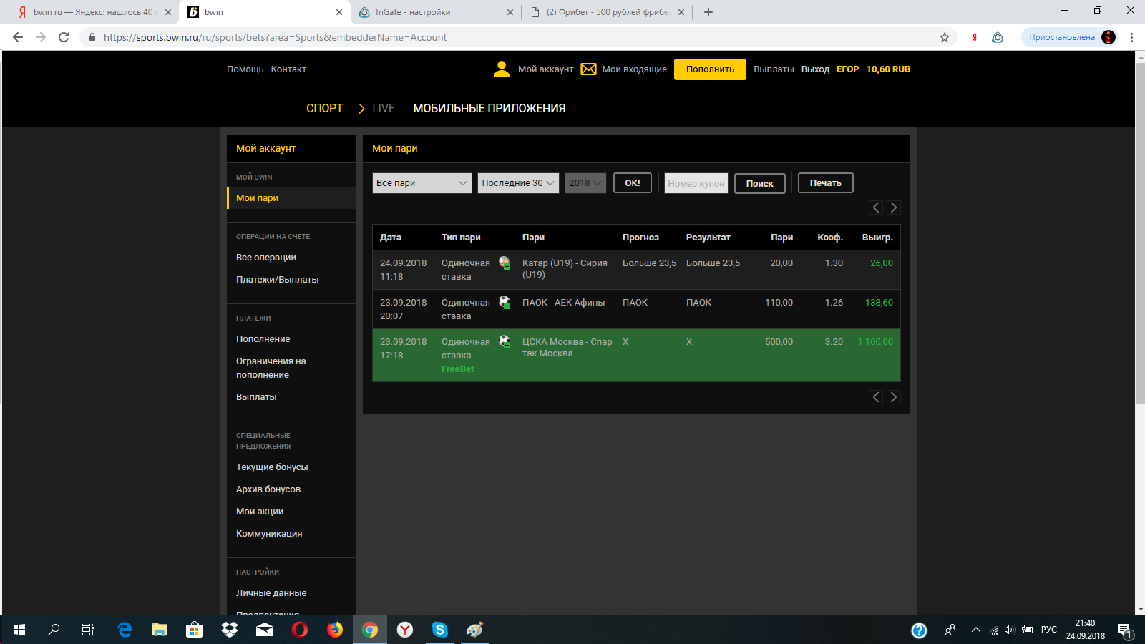The width and height of the screenshot is (1145, 644).
Task: Open МОБИЛЬНЫЕ ПРИЛОЖЕНИЯ section
Action: pyautogui.click(x=489, y=108)
